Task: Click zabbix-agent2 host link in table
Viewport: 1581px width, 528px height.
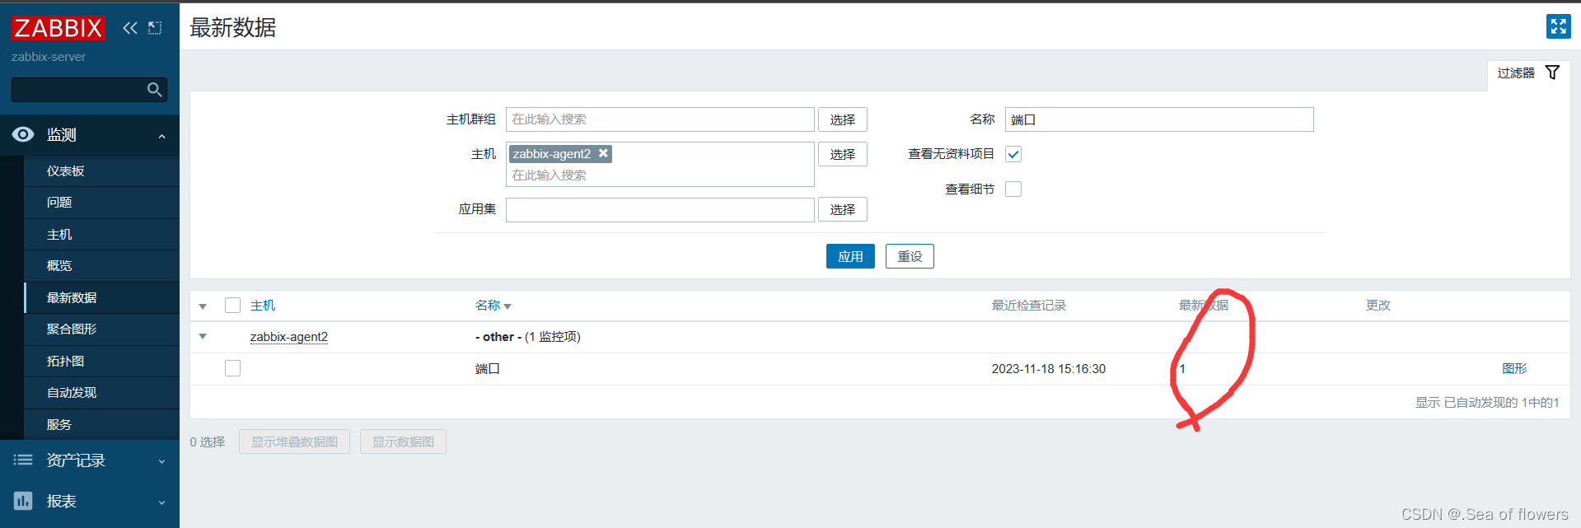Action: coord(288,337)
